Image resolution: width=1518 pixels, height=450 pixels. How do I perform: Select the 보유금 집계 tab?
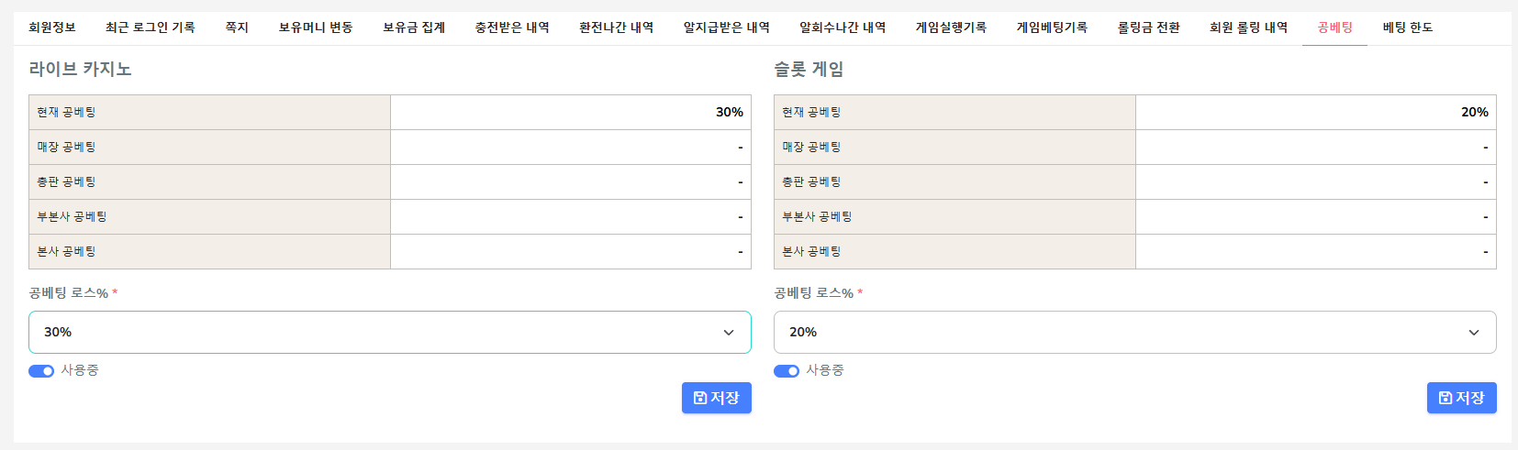414,27
